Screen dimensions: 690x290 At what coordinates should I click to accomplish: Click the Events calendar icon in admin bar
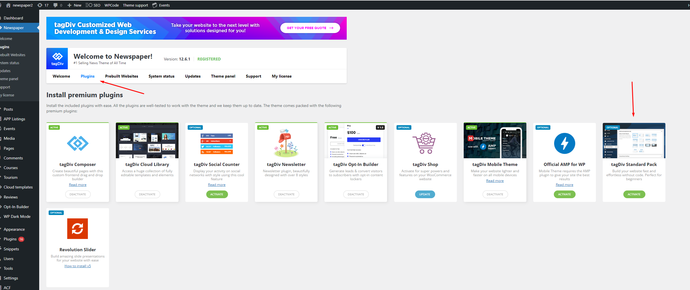(x=155, y=5)
